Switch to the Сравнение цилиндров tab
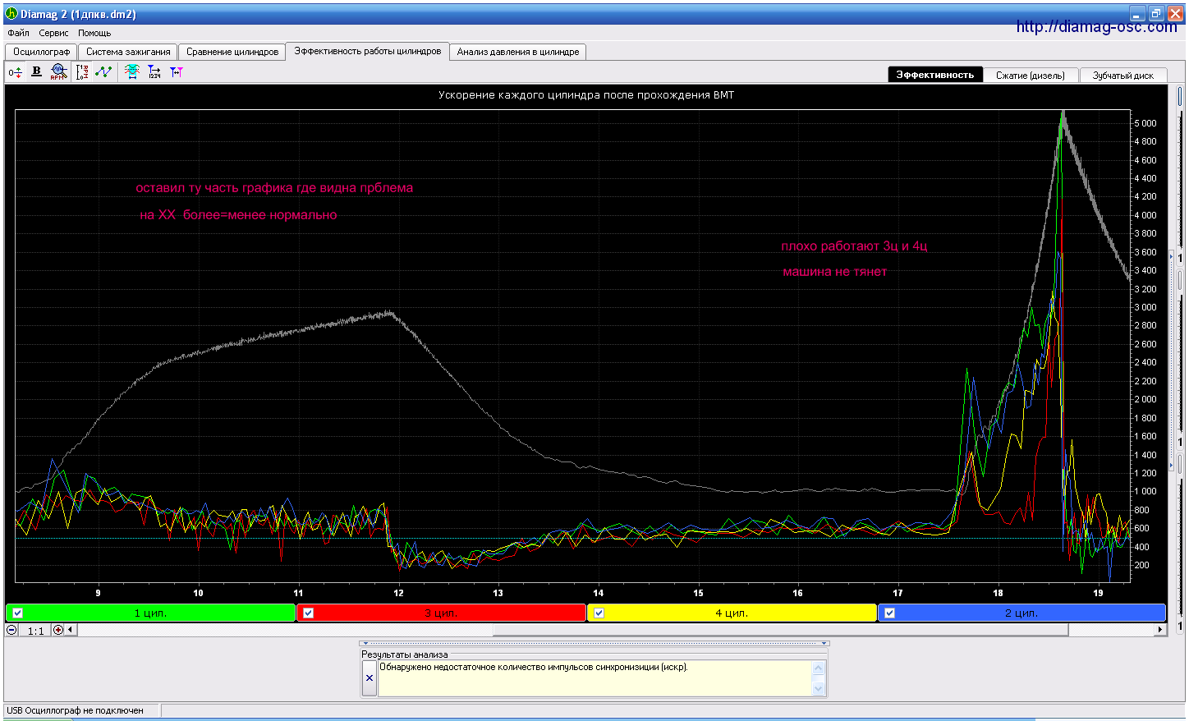Image resolution: width=1189 pixels, height=721 pixels. coord(232,52)
